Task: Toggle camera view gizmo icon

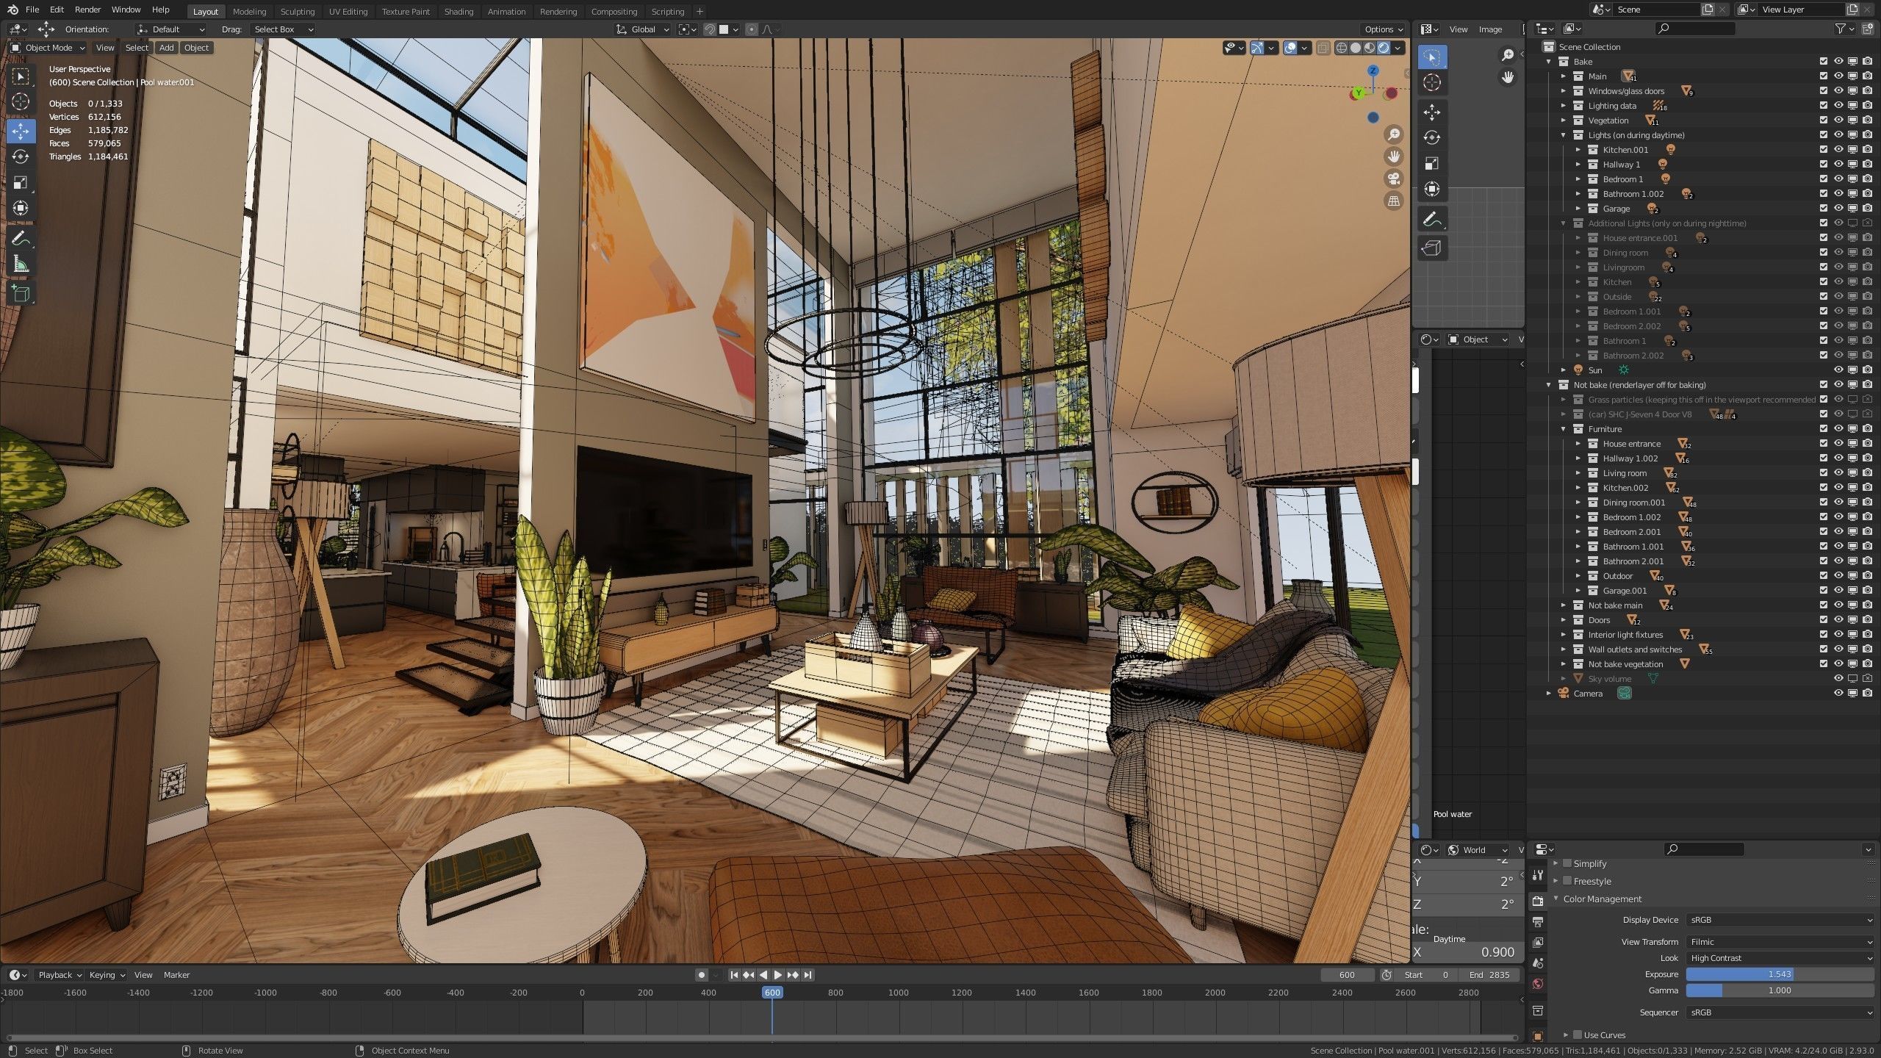Action: point(1393,179)
